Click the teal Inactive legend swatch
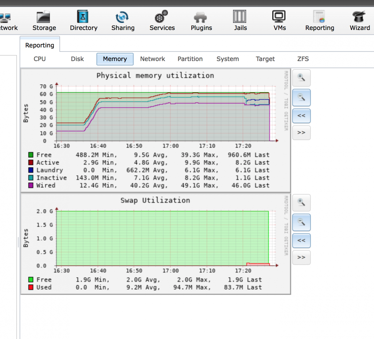The width and height of the screenshot is (374, 339). coord(31,178)
